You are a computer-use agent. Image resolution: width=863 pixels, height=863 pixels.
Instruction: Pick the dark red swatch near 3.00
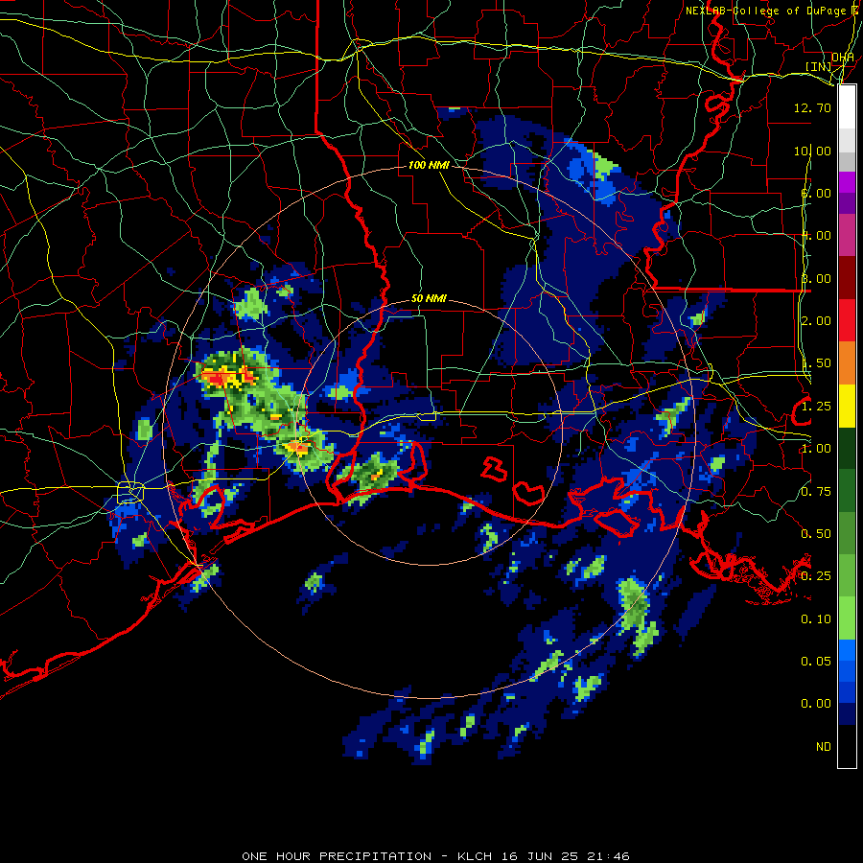pos(847,278)
